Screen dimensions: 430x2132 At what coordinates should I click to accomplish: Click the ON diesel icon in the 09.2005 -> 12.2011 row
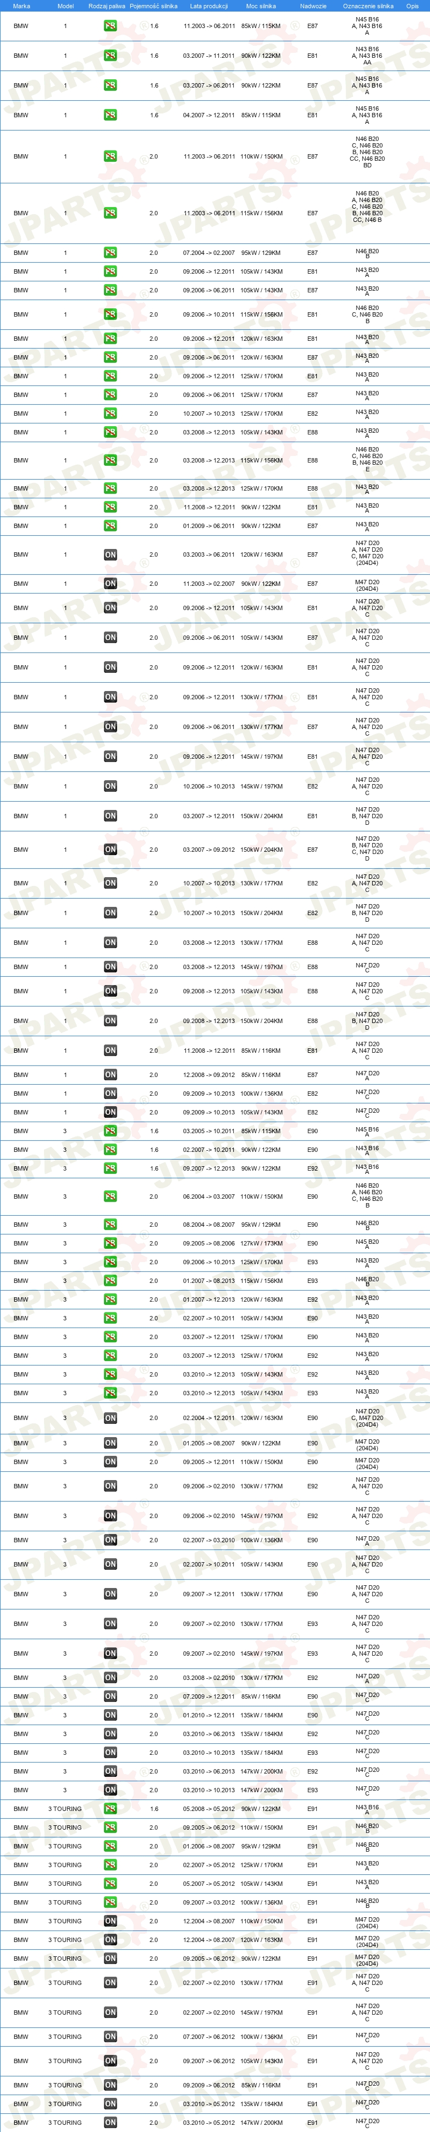(110, 1461)
